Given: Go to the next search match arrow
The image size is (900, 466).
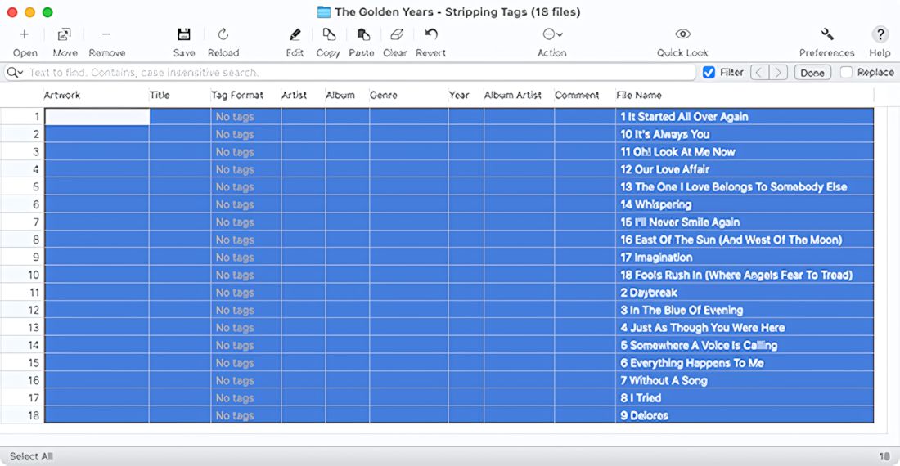Looking at the screenshot, I should tap(778, 73).
